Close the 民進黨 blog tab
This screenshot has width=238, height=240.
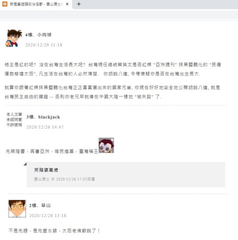pyautogui.click(x=67, y=4)
